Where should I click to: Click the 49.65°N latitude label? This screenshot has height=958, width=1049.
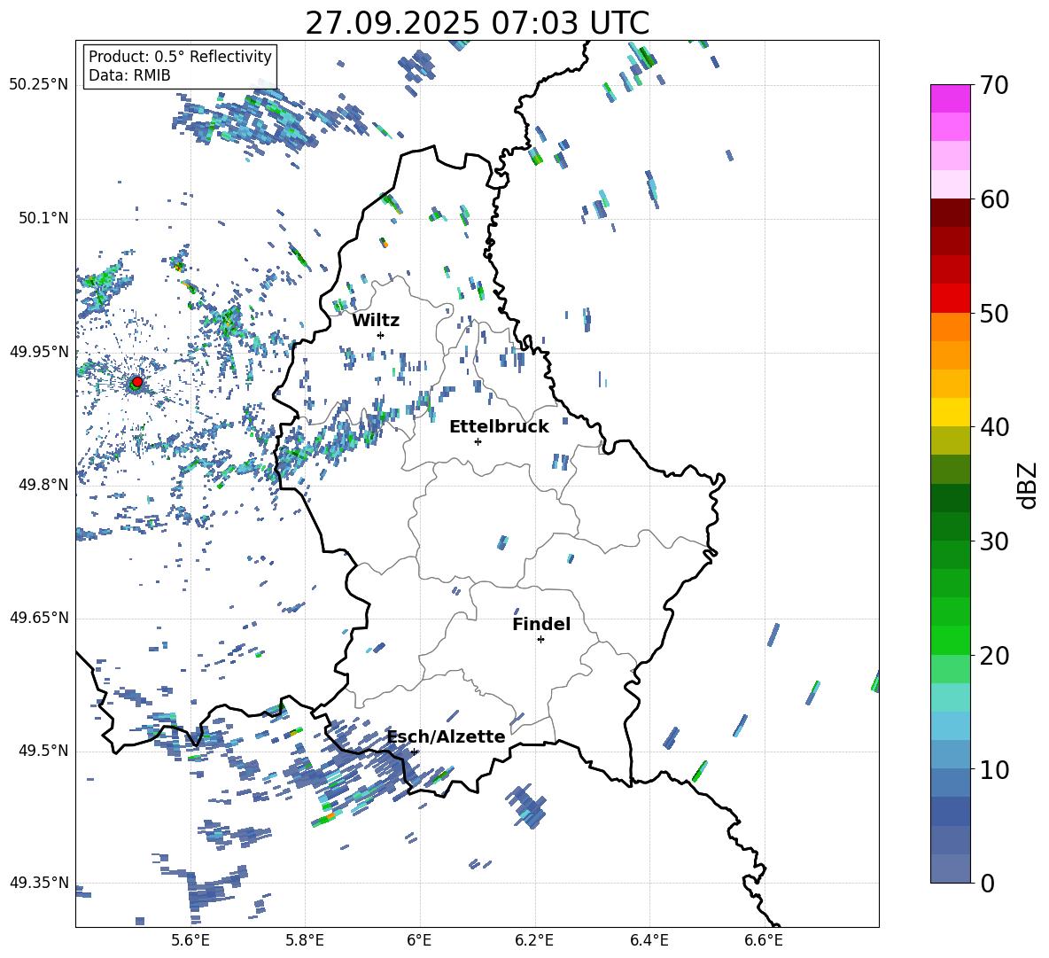coord(39,618)
